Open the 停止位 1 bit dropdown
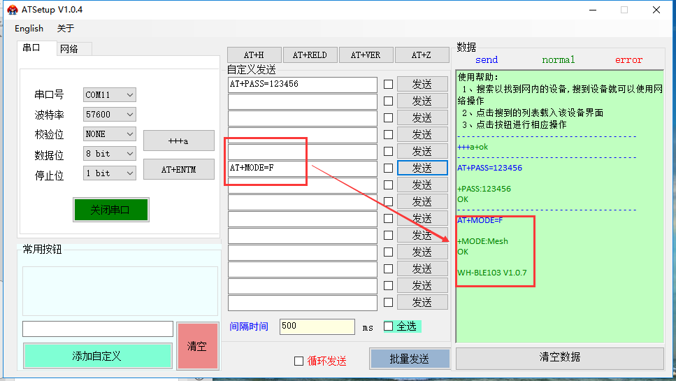Screen dimensions: 676x381 [110, 173]
